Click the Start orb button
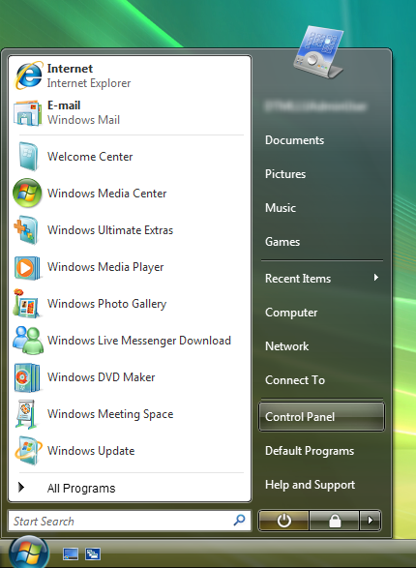 coord(29,553)
